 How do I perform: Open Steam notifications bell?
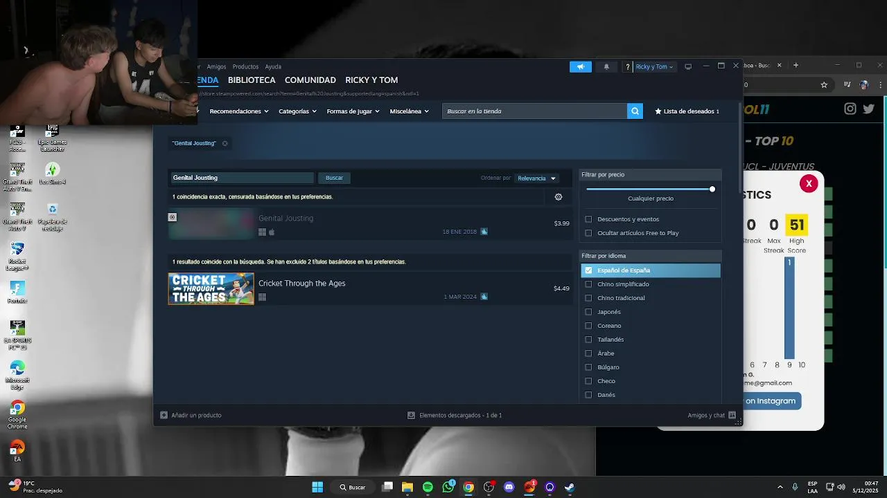pyautogui.click(x=606, y=66)
